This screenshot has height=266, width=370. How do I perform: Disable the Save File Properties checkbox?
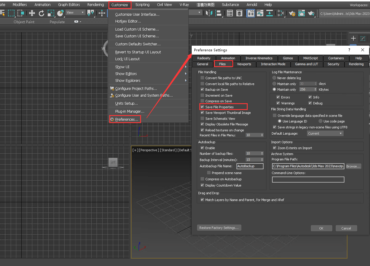click(x=202, y=107)
